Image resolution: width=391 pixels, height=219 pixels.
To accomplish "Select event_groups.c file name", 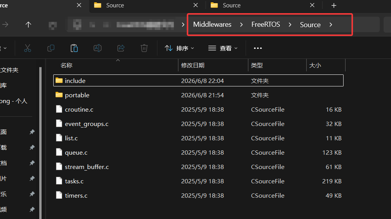I will click(87, 124).
